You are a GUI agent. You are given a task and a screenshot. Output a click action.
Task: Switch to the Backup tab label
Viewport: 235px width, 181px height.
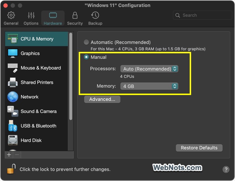point(95,23)
